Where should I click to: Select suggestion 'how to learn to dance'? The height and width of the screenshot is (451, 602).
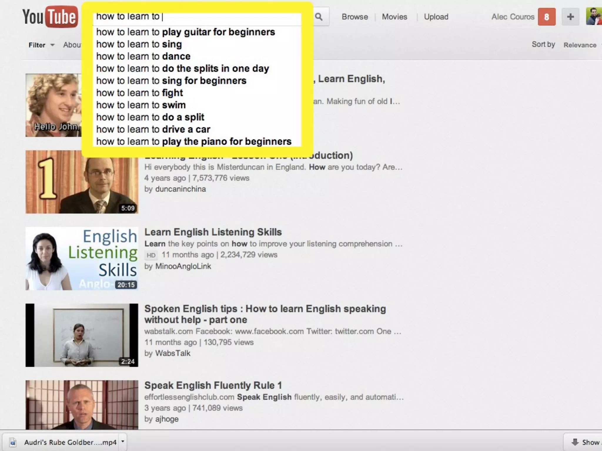point(143,56)
